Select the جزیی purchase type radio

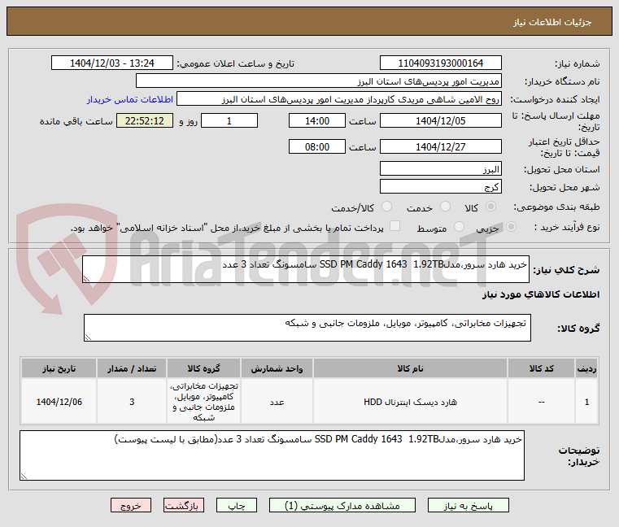click(512, 227)
